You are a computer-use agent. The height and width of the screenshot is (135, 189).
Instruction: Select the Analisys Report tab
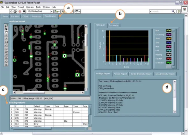coord(103,74)
